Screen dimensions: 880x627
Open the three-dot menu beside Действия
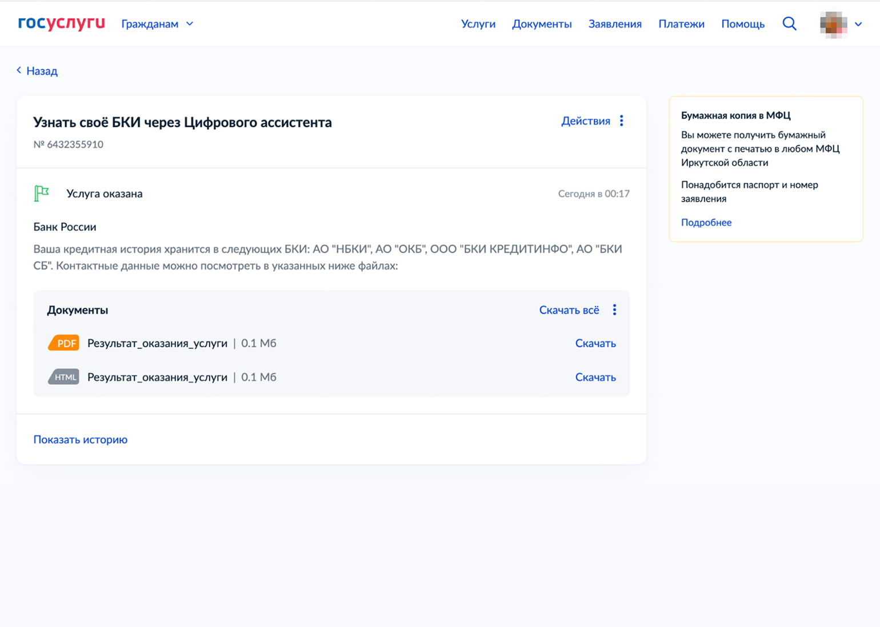[622, 121]
